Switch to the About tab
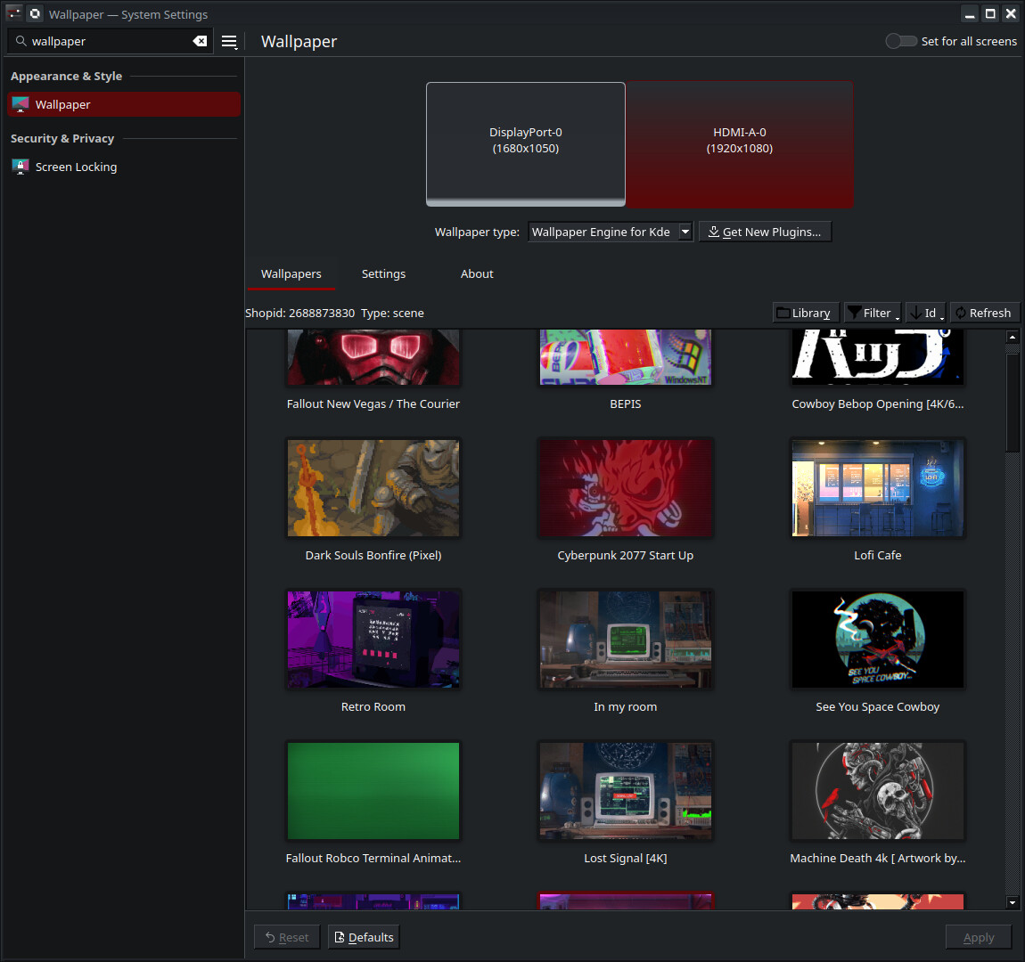 pos(477,273)
